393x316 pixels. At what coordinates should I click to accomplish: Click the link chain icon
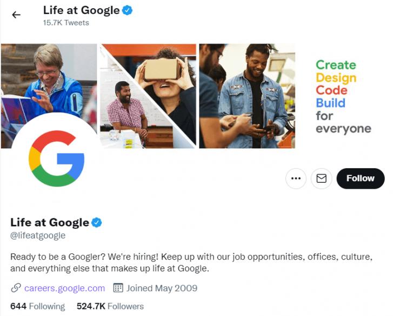[16, 288]
